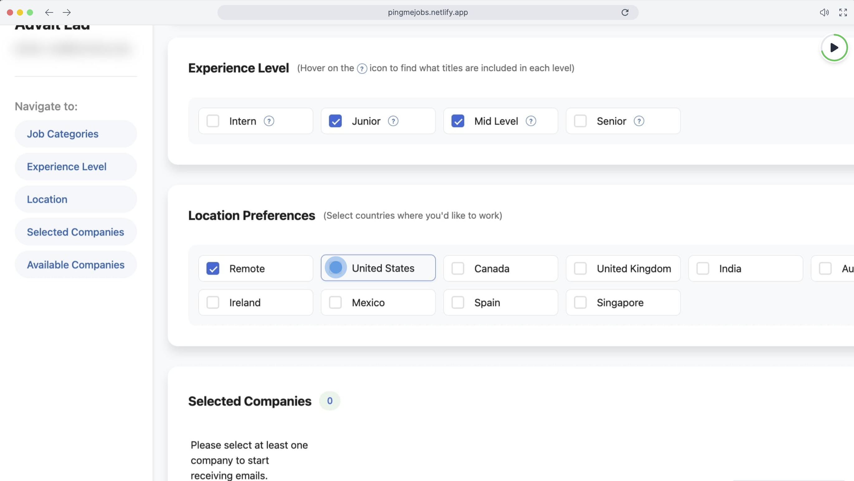854x481 pixels.
Task: Open Available Companies section
Action: pyautogui.click(x=76, y=265)
